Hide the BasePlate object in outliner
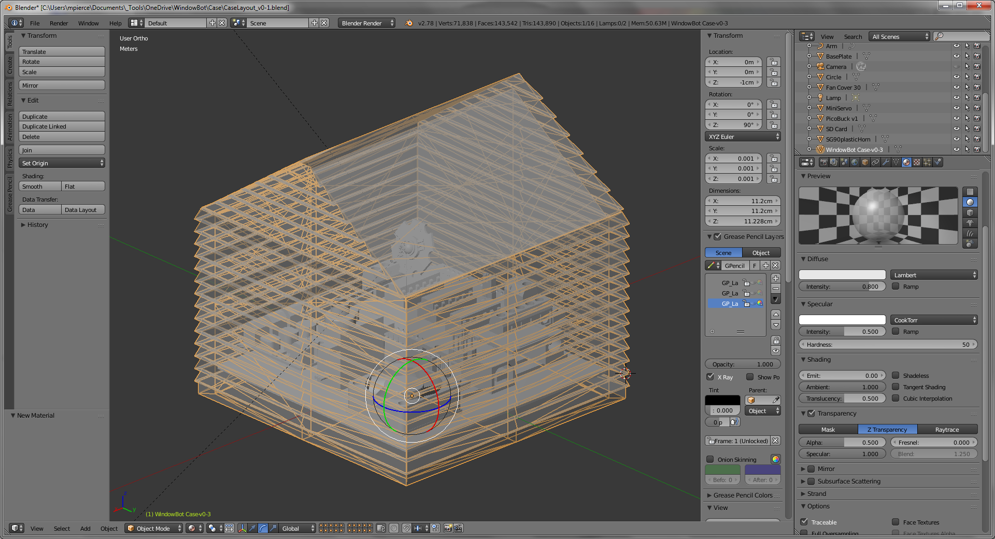This screenshot has width=995, height=539. (957, 56)
